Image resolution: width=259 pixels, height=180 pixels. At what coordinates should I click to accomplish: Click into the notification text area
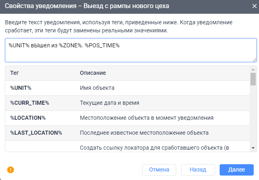(131, 50)
